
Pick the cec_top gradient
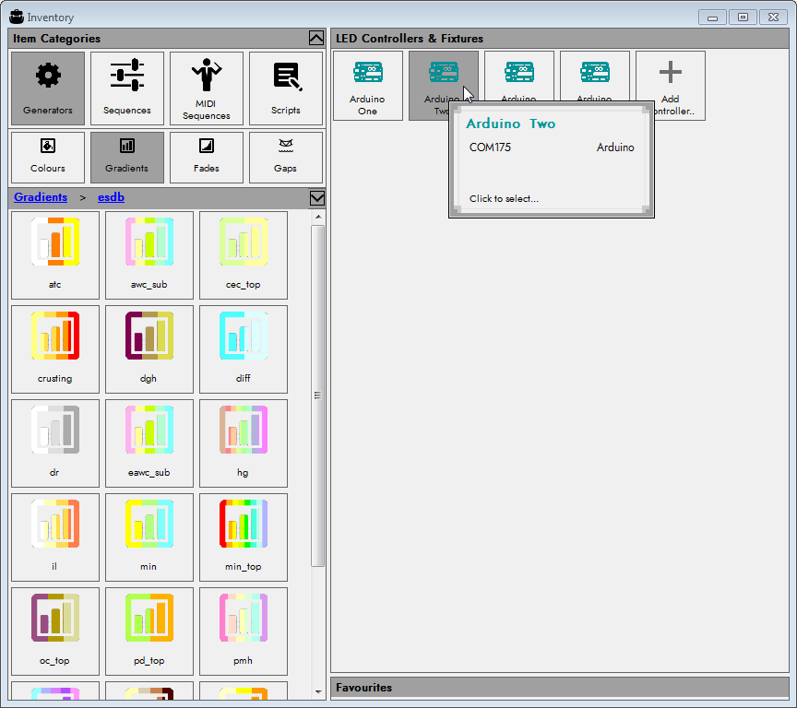click(x=243, y=255)
